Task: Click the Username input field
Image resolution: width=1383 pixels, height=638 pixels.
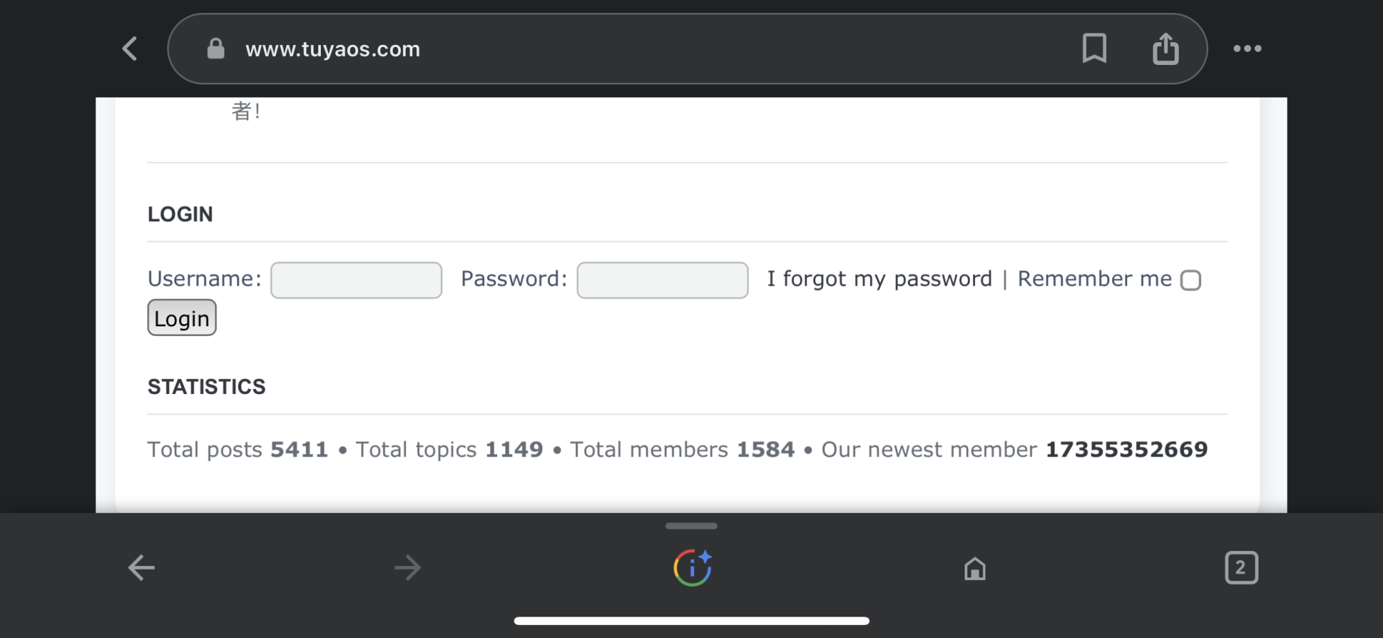Action: pos(356,280)
